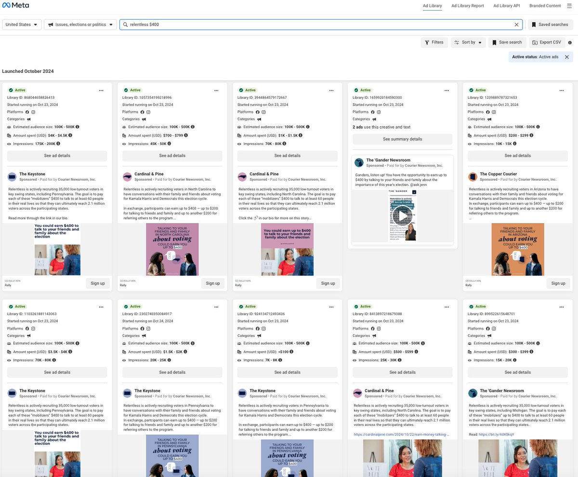The height and width of the screenshot is (477, 578).
Task: Open the three-dot menu for ad 841389721867​9388
Action: [447, 307]
